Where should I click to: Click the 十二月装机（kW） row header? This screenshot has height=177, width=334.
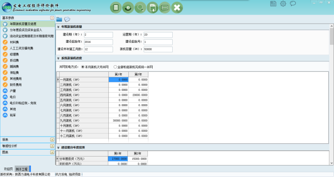(83, 136)
